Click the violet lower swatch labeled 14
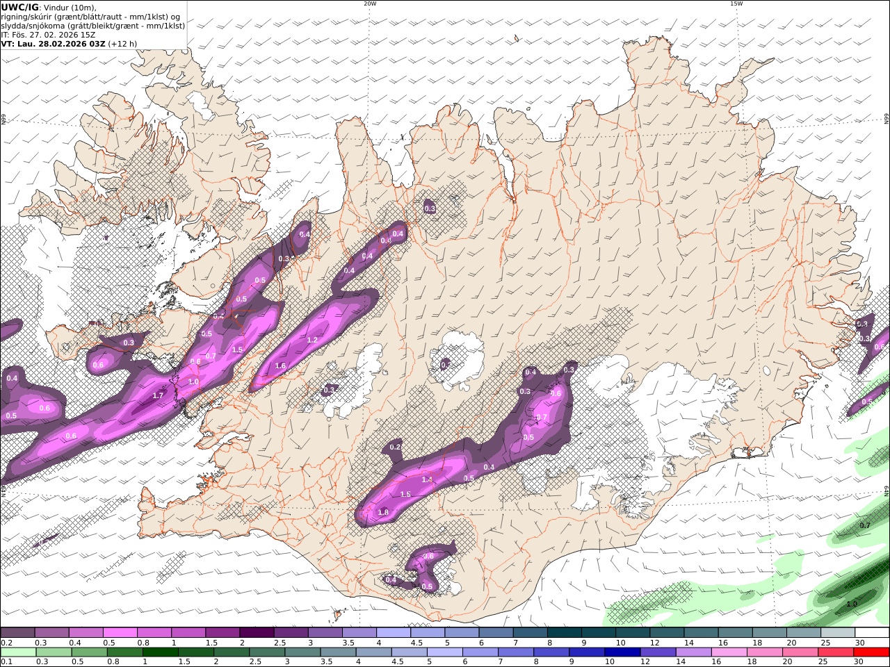The width and height of the screenshot is (890, 667). (693, 652)
